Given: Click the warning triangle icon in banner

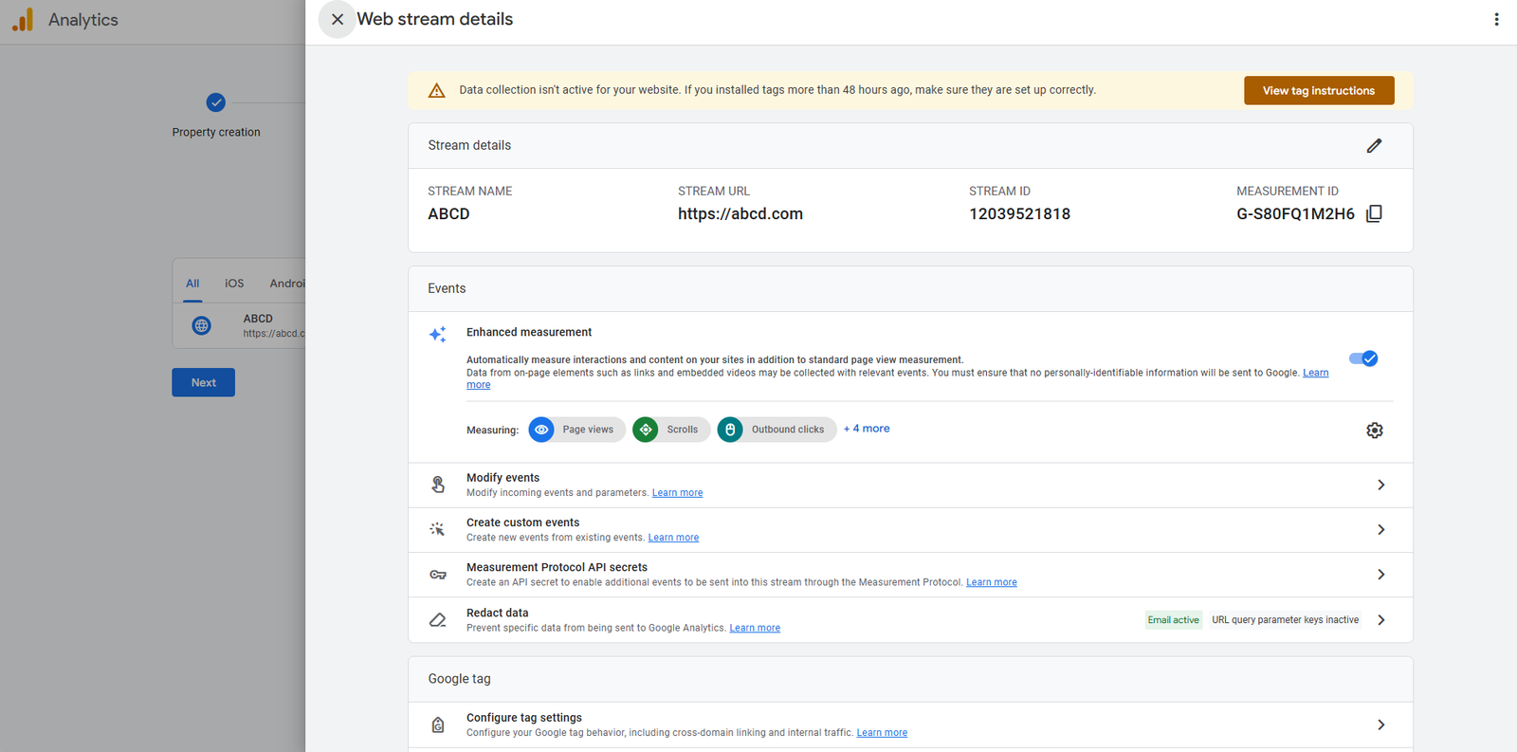Looking at the screenshot, I should click(x=436, y=90).
